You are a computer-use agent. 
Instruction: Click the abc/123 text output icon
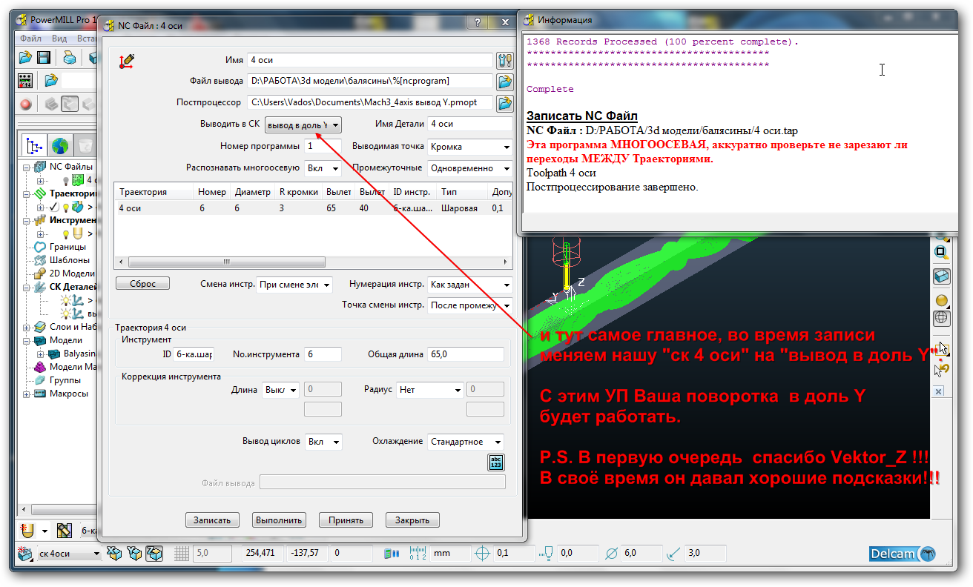tap(496, 462)
